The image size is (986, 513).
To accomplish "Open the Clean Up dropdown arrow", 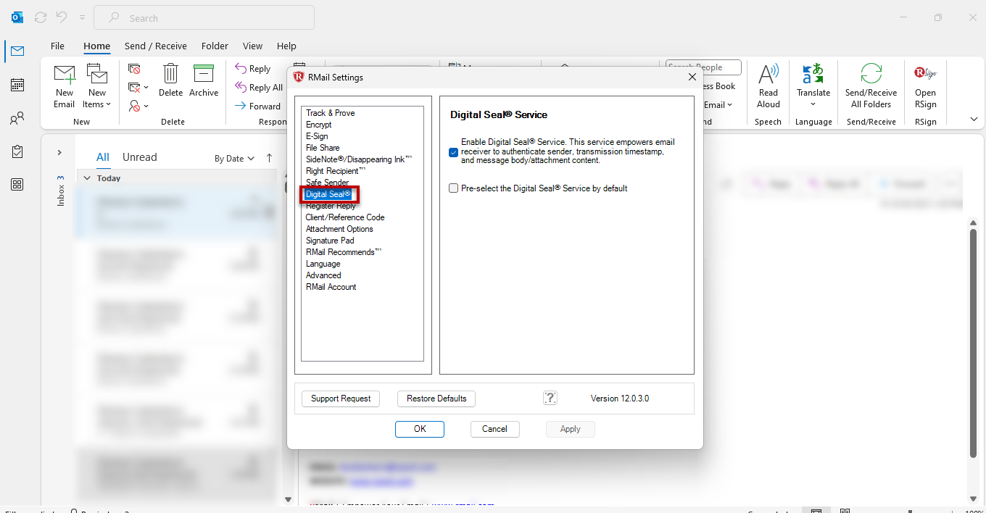I will coord(146,88).
